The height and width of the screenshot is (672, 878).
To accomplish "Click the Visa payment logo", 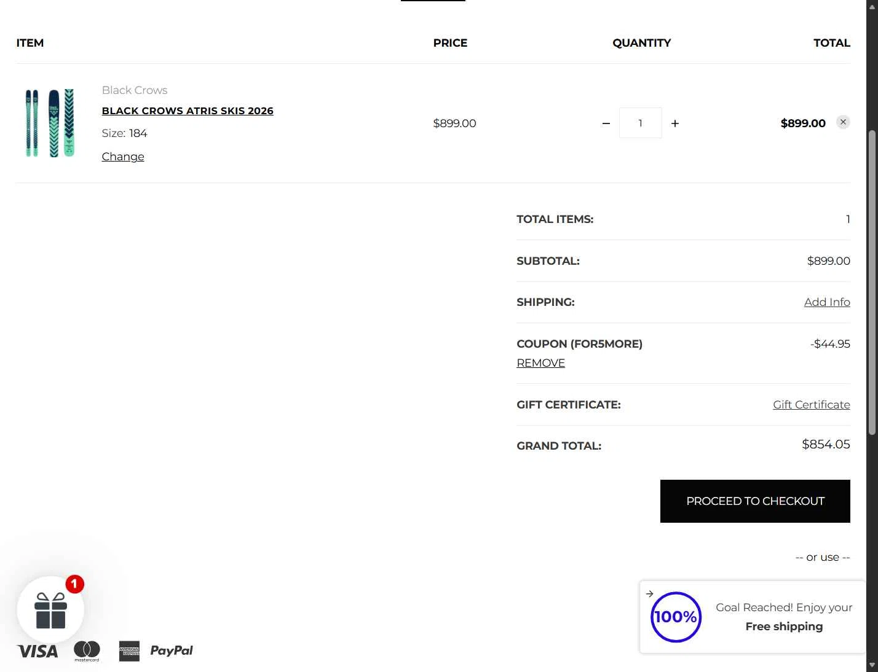I will pos(38,651).
